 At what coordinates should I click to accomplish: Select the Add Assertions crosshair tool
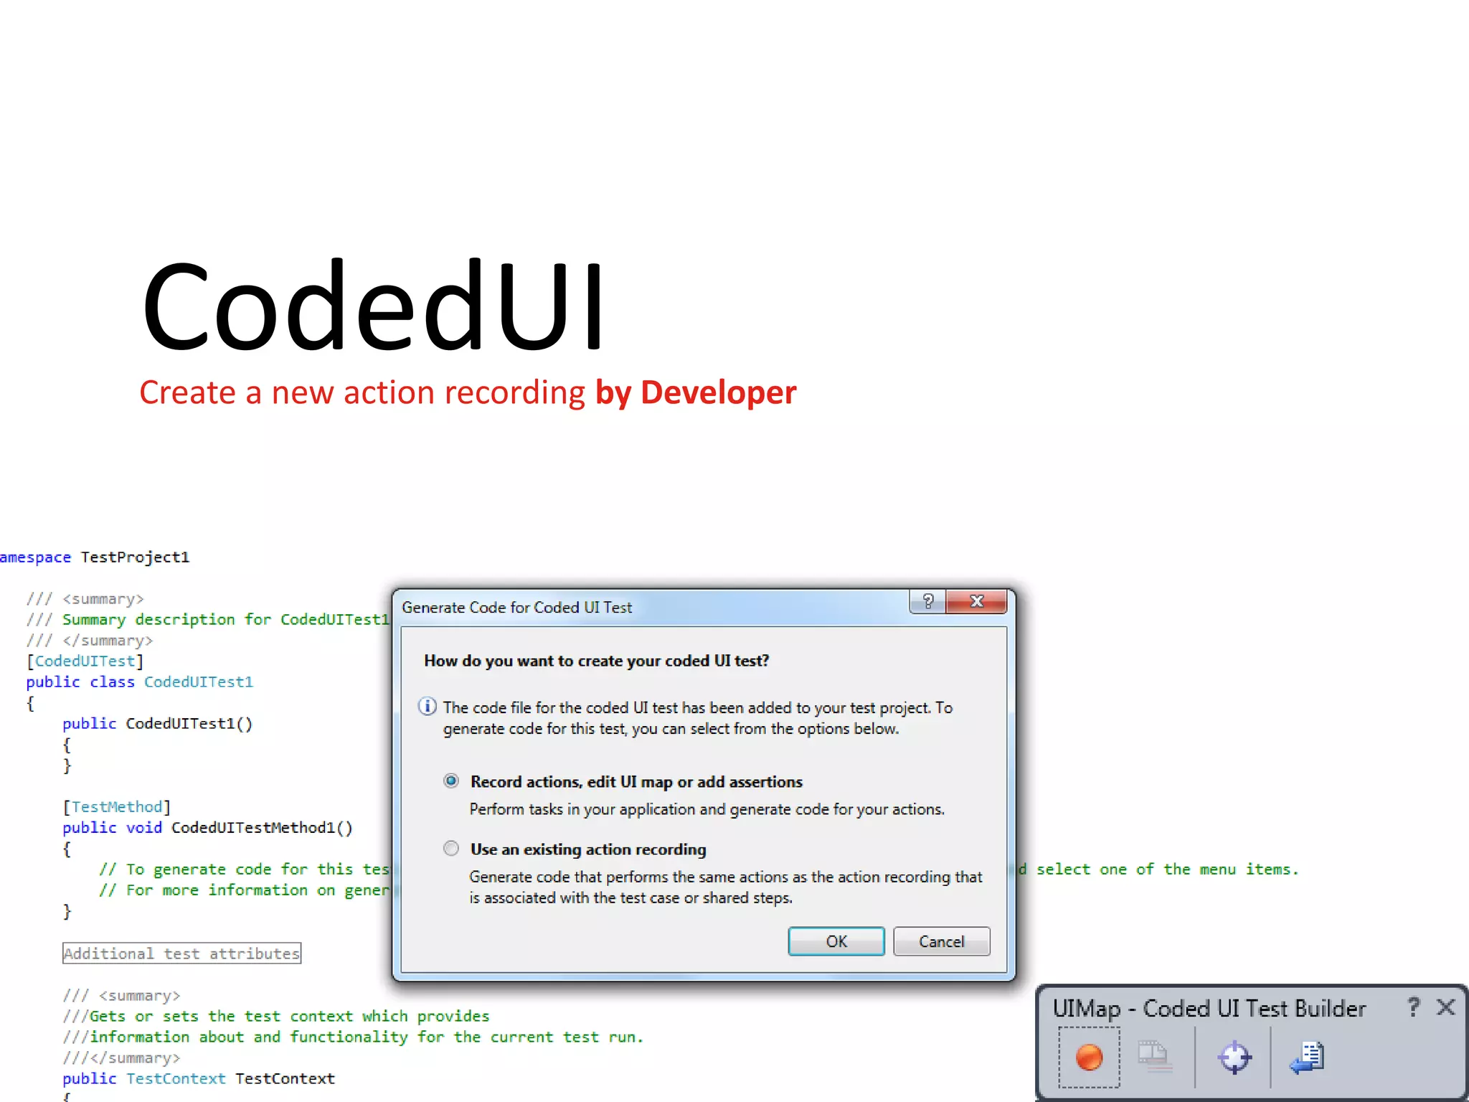tap(1234, 1057)
